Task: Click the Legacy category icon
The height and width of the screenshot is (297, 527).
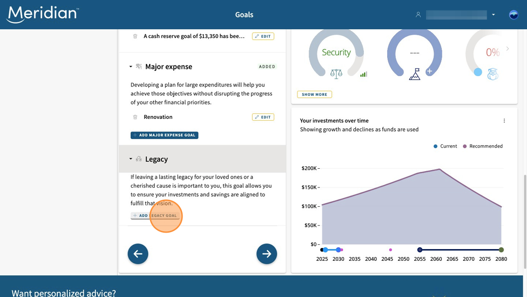Action: 138,159
